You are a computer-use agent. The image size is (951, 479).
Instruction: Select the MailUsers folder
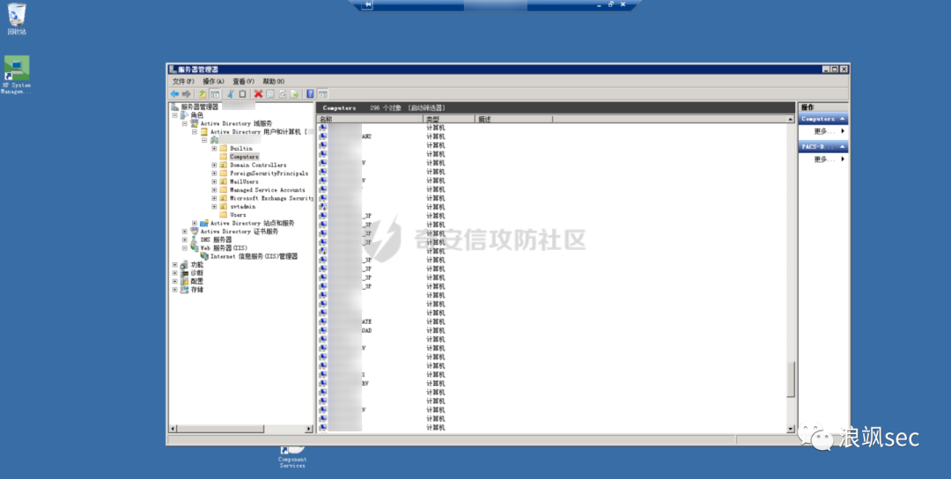click(244, 181)
